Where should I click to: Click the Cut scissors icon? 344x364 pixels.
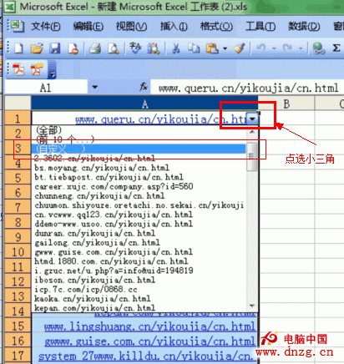pyautogui.click(x=175, y=48)
